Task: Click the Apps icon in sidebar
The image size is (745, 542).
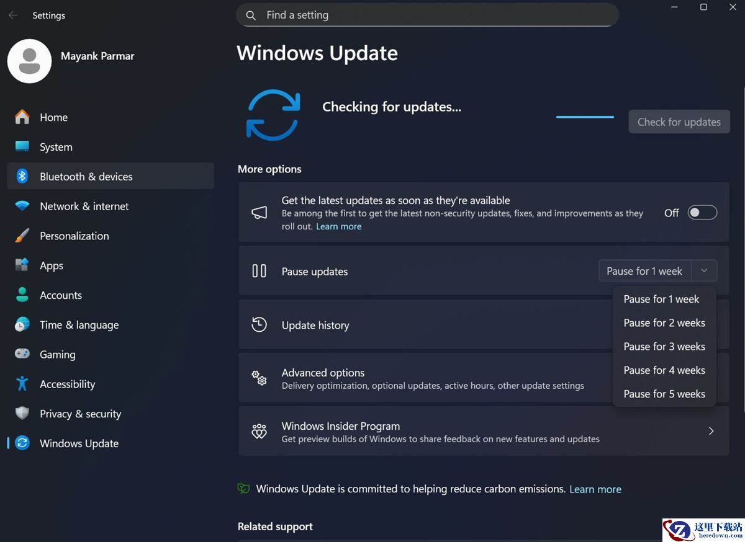Action: point(22,265)
